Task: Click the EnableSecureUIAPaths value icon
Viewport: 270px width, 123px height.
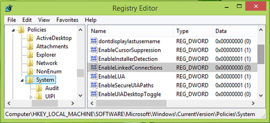Action: tap(94, 85)
